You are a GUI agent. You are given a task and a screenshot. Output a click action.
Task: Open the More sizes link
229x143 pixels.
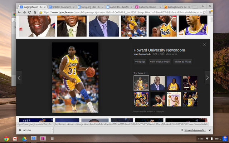[171, 54]
